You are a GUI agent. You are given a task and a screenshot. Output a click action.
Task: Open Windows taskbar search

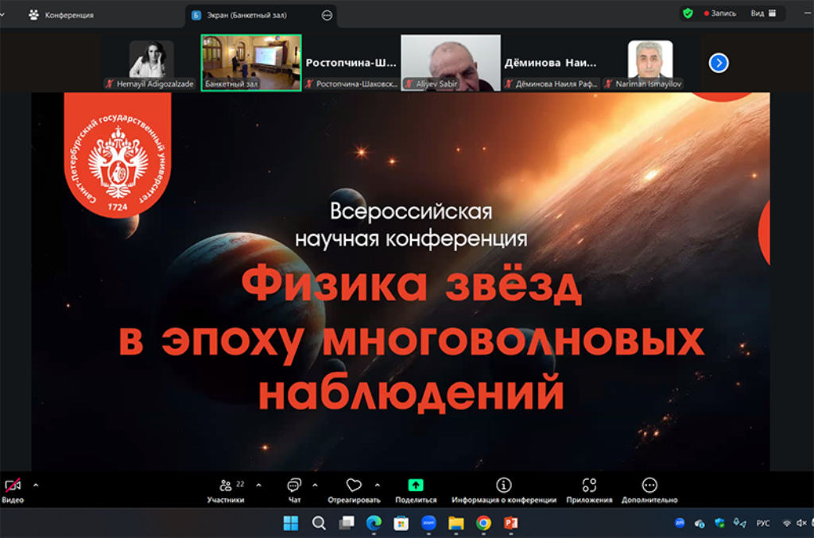(x=319, y=524)
